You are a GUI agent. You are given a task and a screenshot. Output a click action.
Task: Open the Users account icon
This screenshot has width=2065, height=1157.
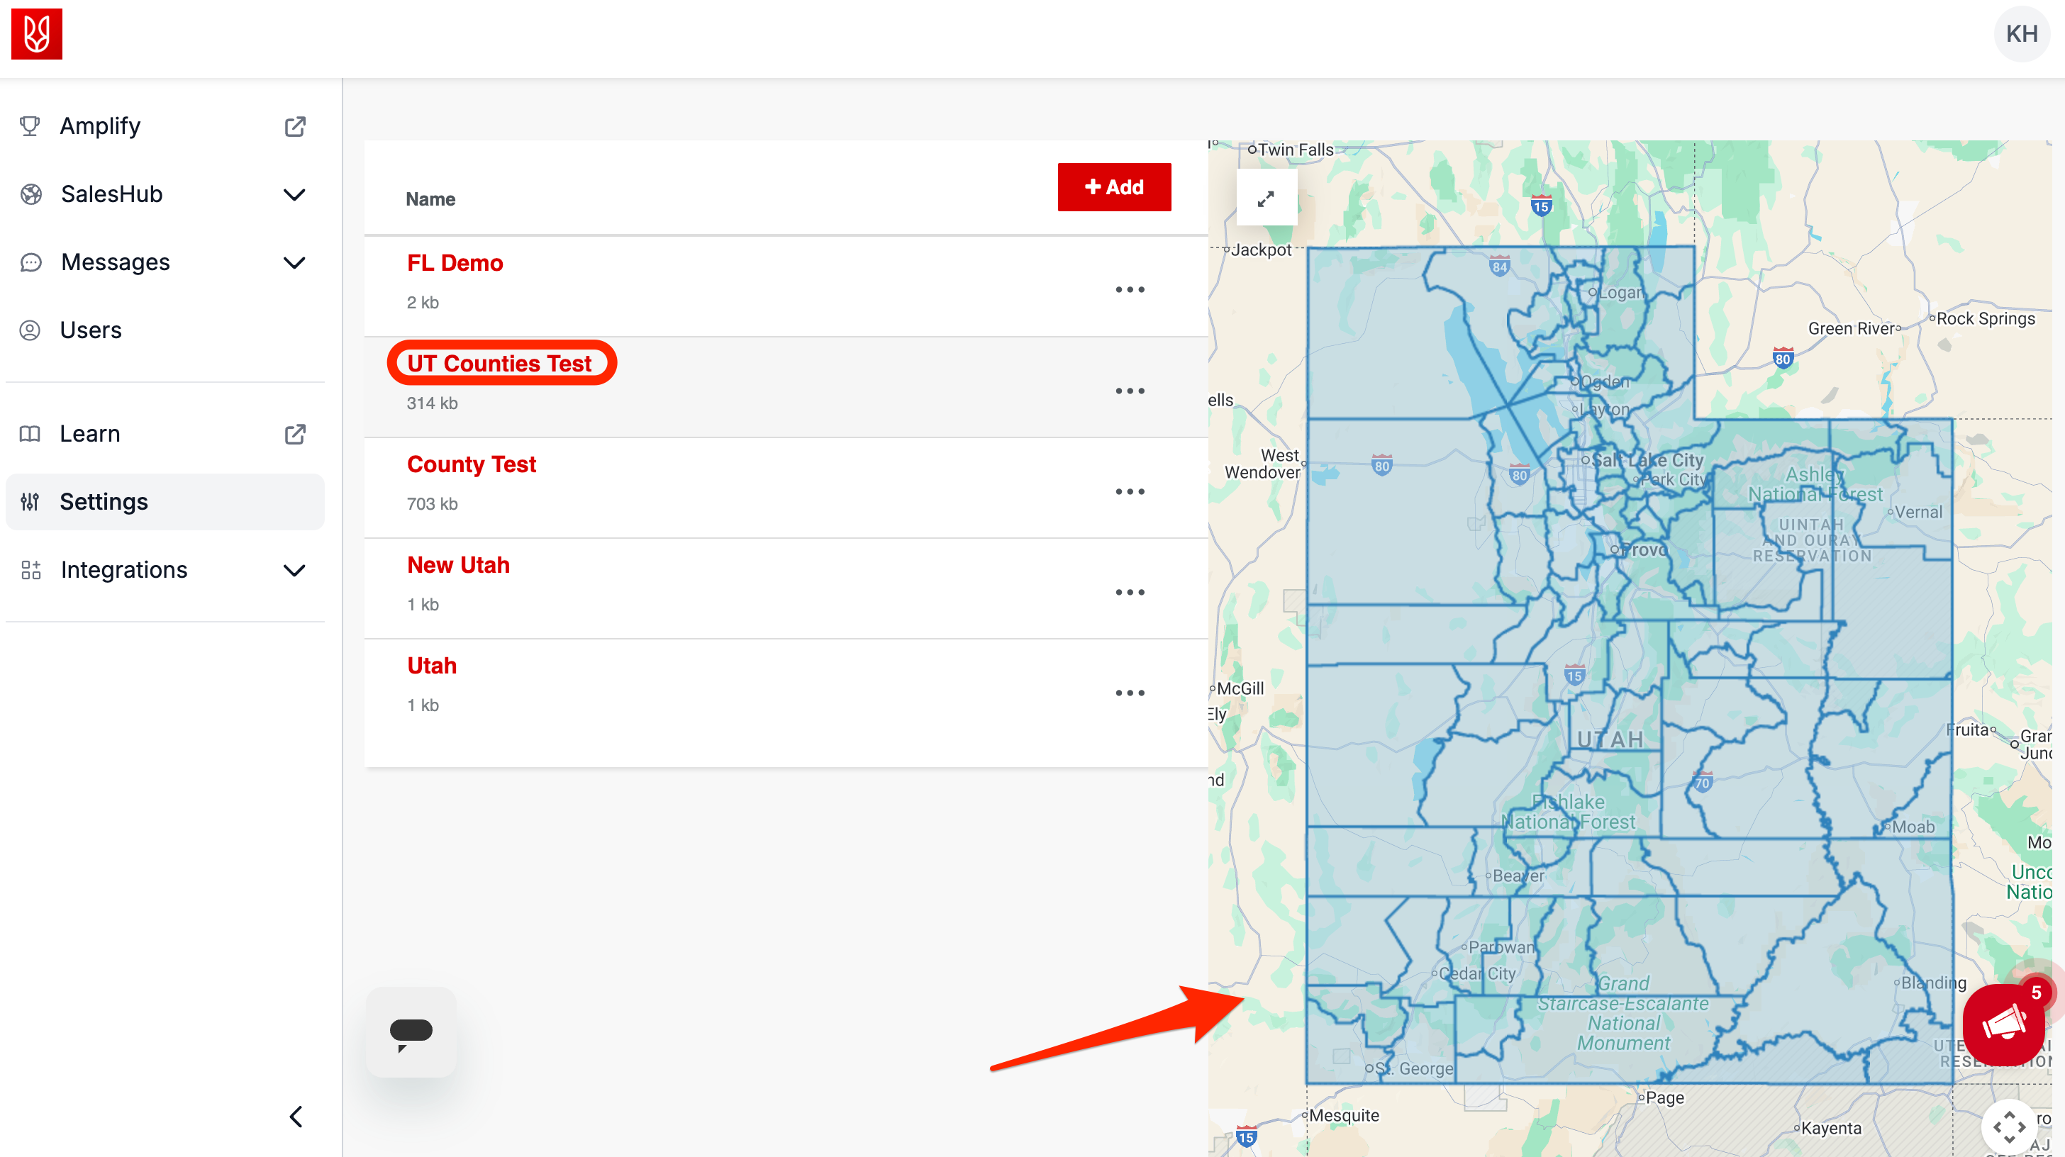(30, 330)
